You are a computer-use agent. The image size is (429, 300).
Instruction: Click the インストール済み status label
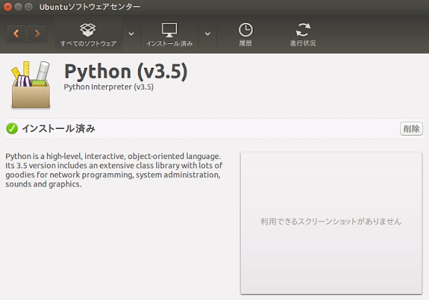click(x=58, y=128)
